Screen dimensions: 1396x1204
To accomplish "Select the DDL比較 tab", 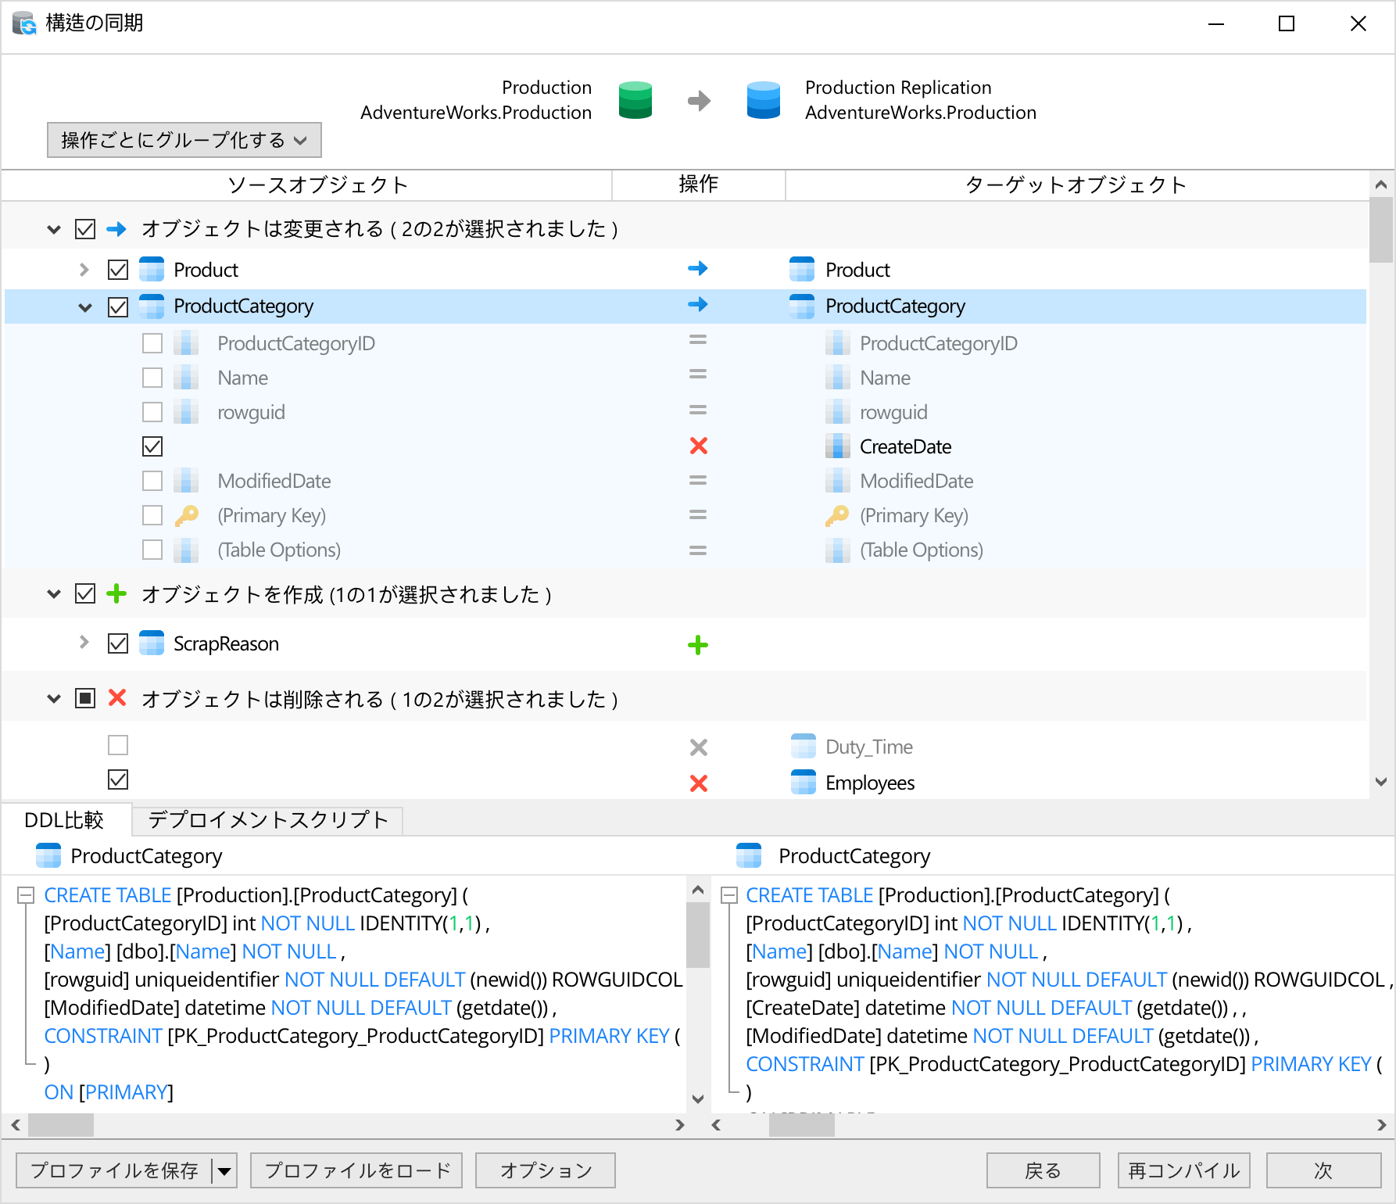I will pos(64,820).
